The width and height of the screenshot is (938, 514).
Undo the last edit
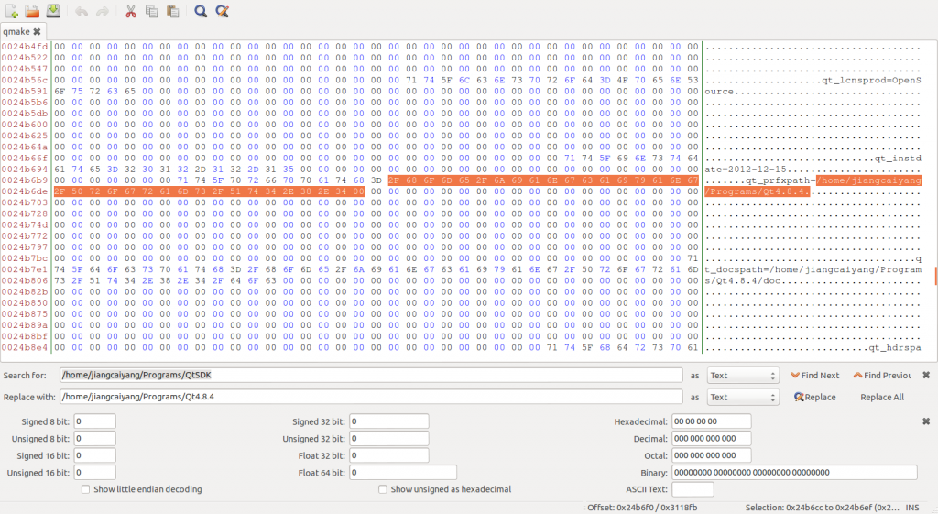[82, 11]
